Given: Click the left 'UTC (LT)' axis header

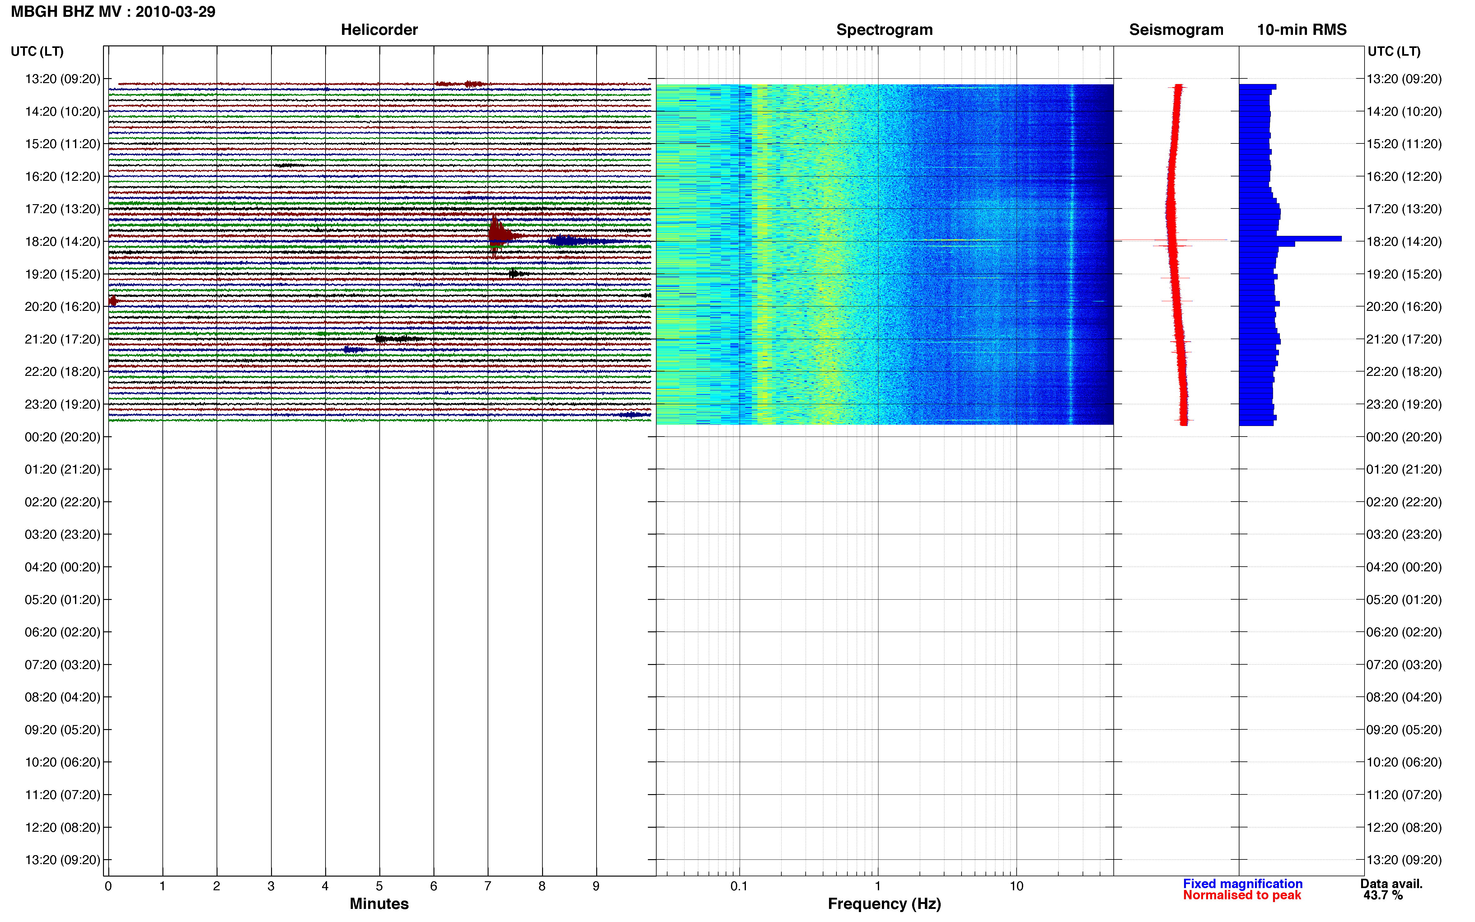Looking at the screenshot, I should click(x=37, y=51).
